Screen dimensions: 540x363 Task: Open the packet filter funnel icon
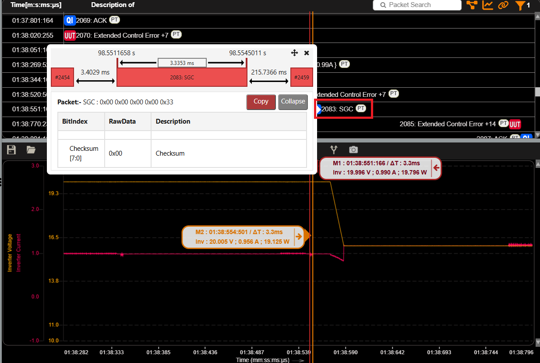[520, 6]
